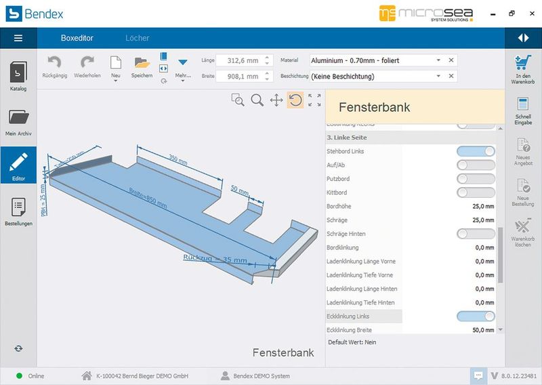Viewport: 542px width, 385px height.
Task: Click the home icon in status bar
Action: [x=87, y=376]
